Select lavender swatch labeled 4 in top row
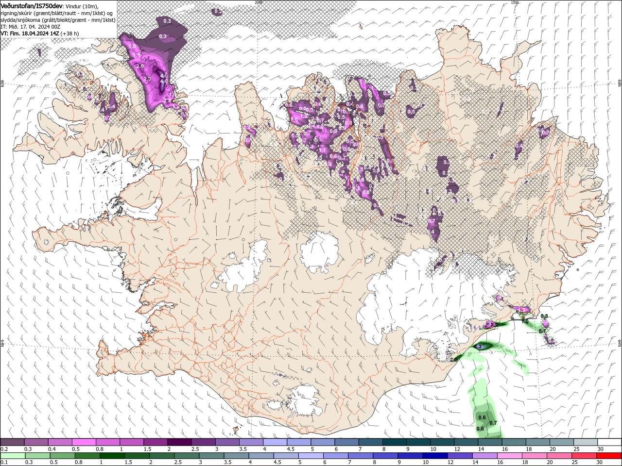This screenshot has height=466, width=622. click(x=275, y=442)
